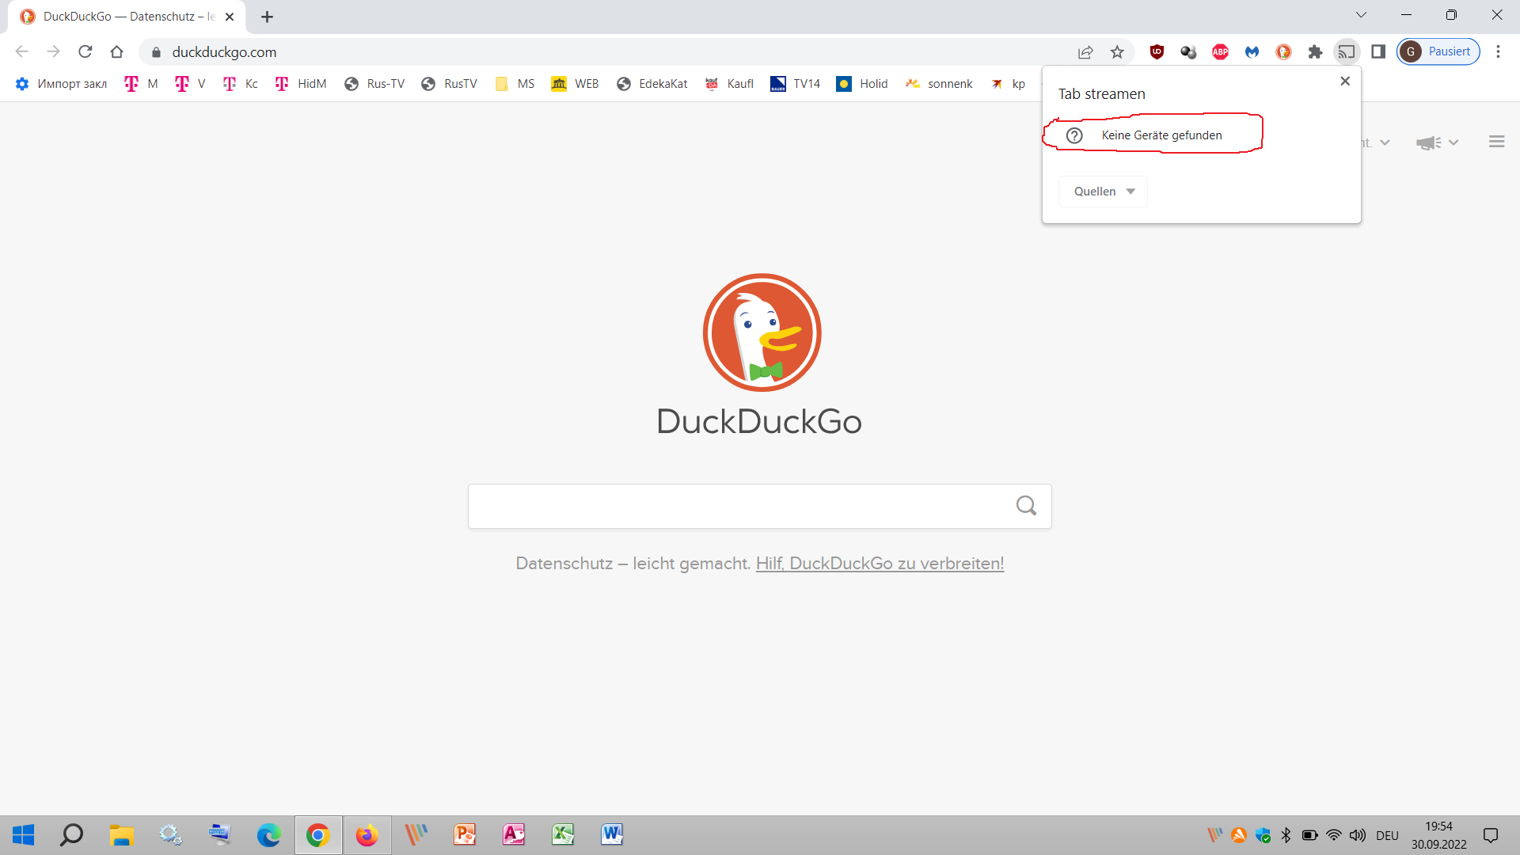Expand the Quellen sources dropdown
Viewport: 1520px width, 855px height.
pyautogui.click(x=1104, y=192)
